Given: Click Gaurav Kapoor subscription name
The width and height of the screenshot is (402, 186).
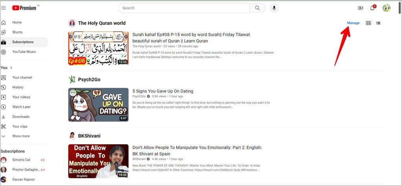Looking at the screenshot, I should pyautogui.click(x=24, y=179).
